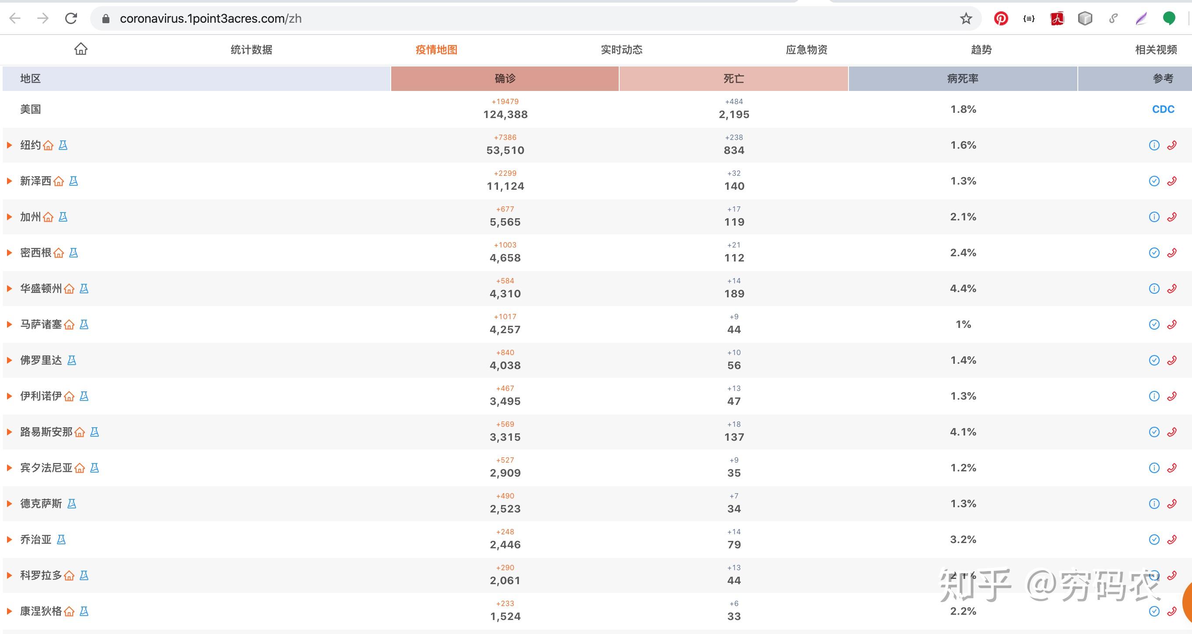This screenshot has height=634, width=1192.
Task: Sort by the 确诊 column header
Action: [505, 79]
